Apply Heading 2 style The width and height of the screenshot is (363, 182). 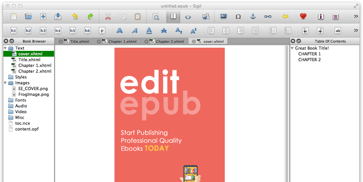coord(28,30)
